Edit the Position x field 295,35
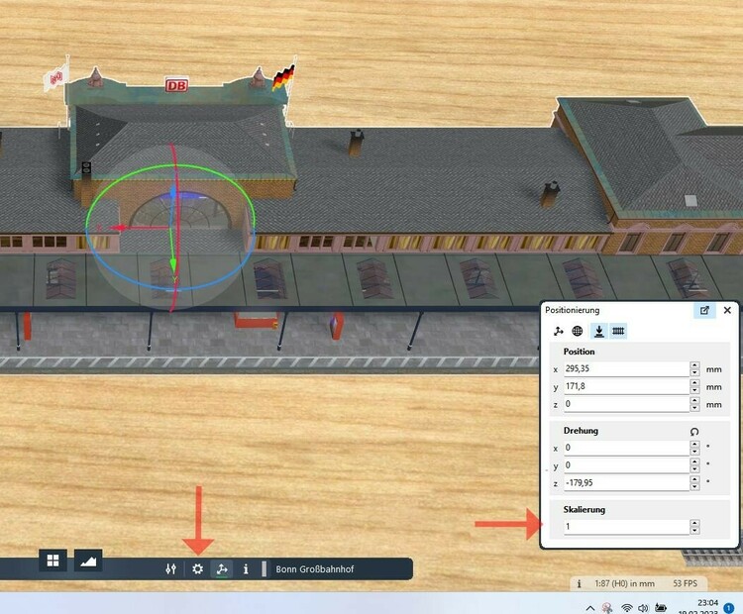Screen dimensions: 743x614 coord(626,368)
